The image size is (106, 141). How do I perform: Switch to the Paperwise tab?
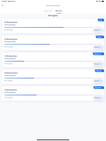(x=48, y=11)
